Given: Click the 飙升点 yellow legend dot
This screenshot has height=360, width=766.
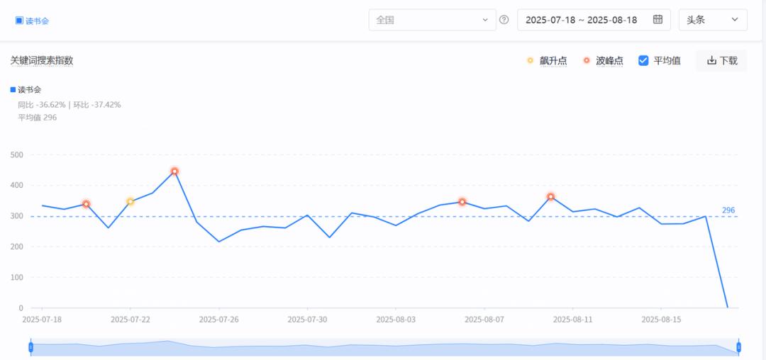Looking at the screenshot, I should pos(530,60).
